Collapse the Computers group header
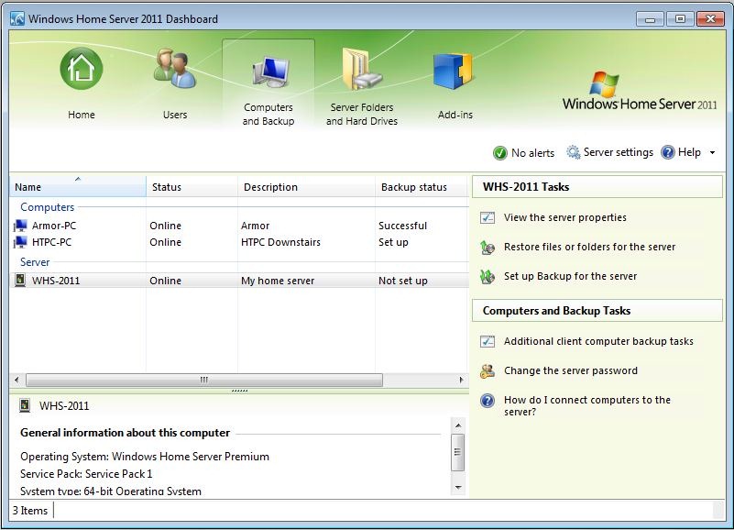The height and width of the screenshot is (530, 734). point(48,206)
